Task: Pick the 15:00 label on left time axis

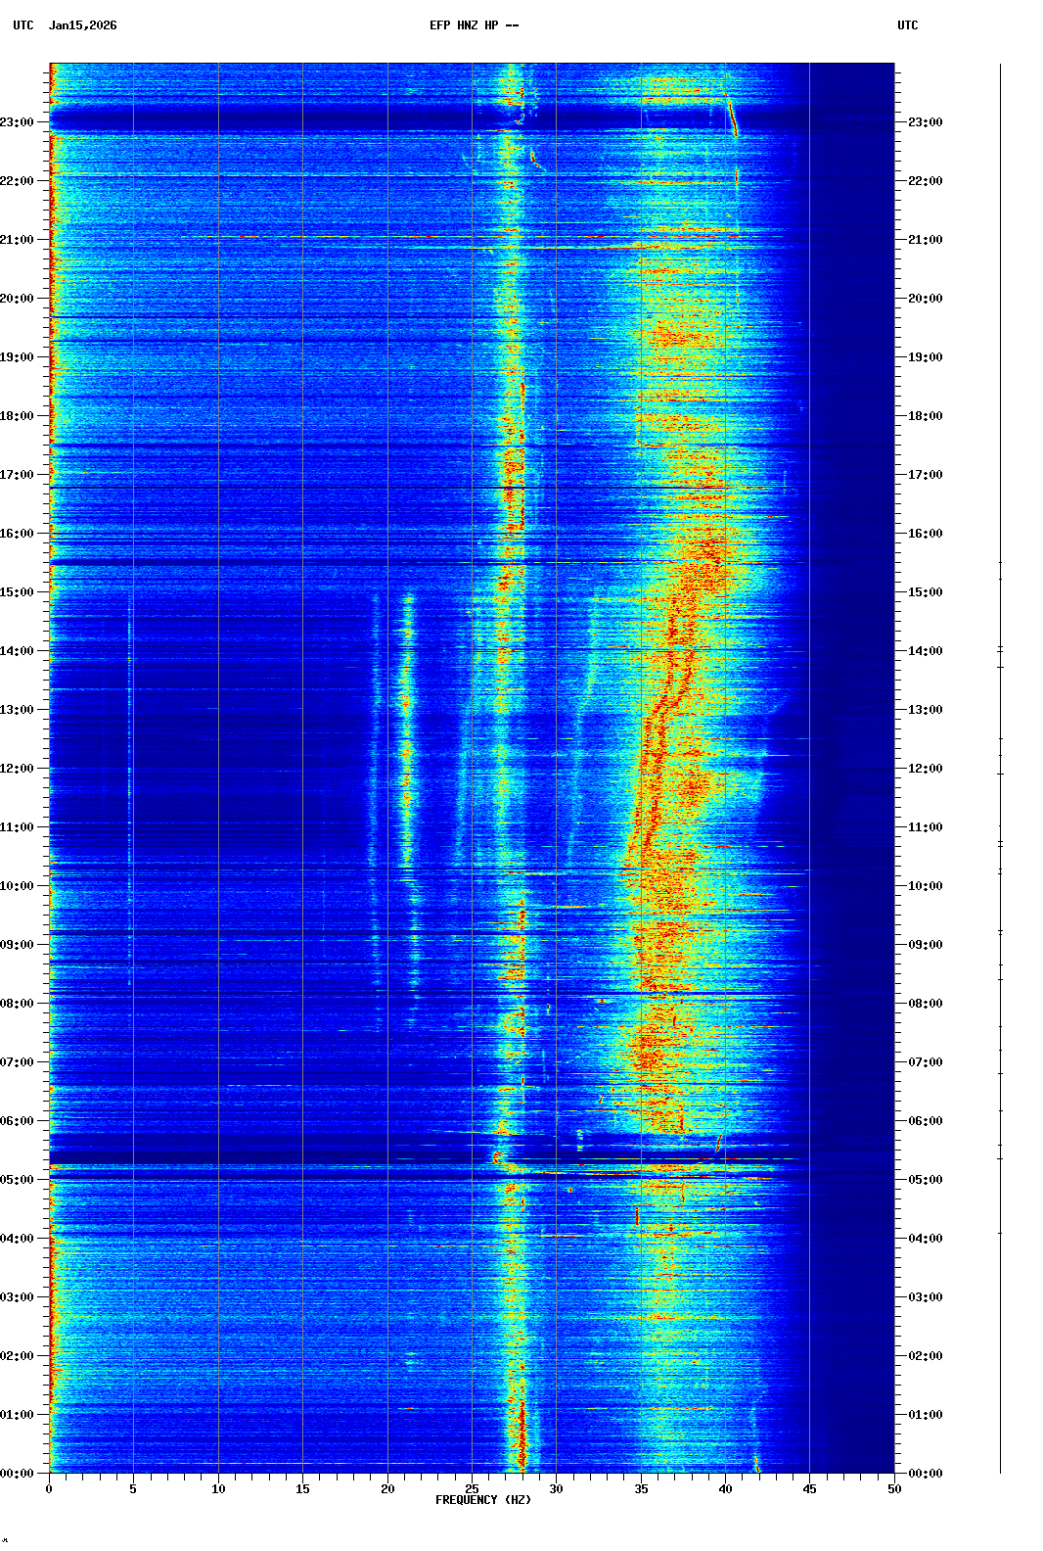Action: click(18, 592)
